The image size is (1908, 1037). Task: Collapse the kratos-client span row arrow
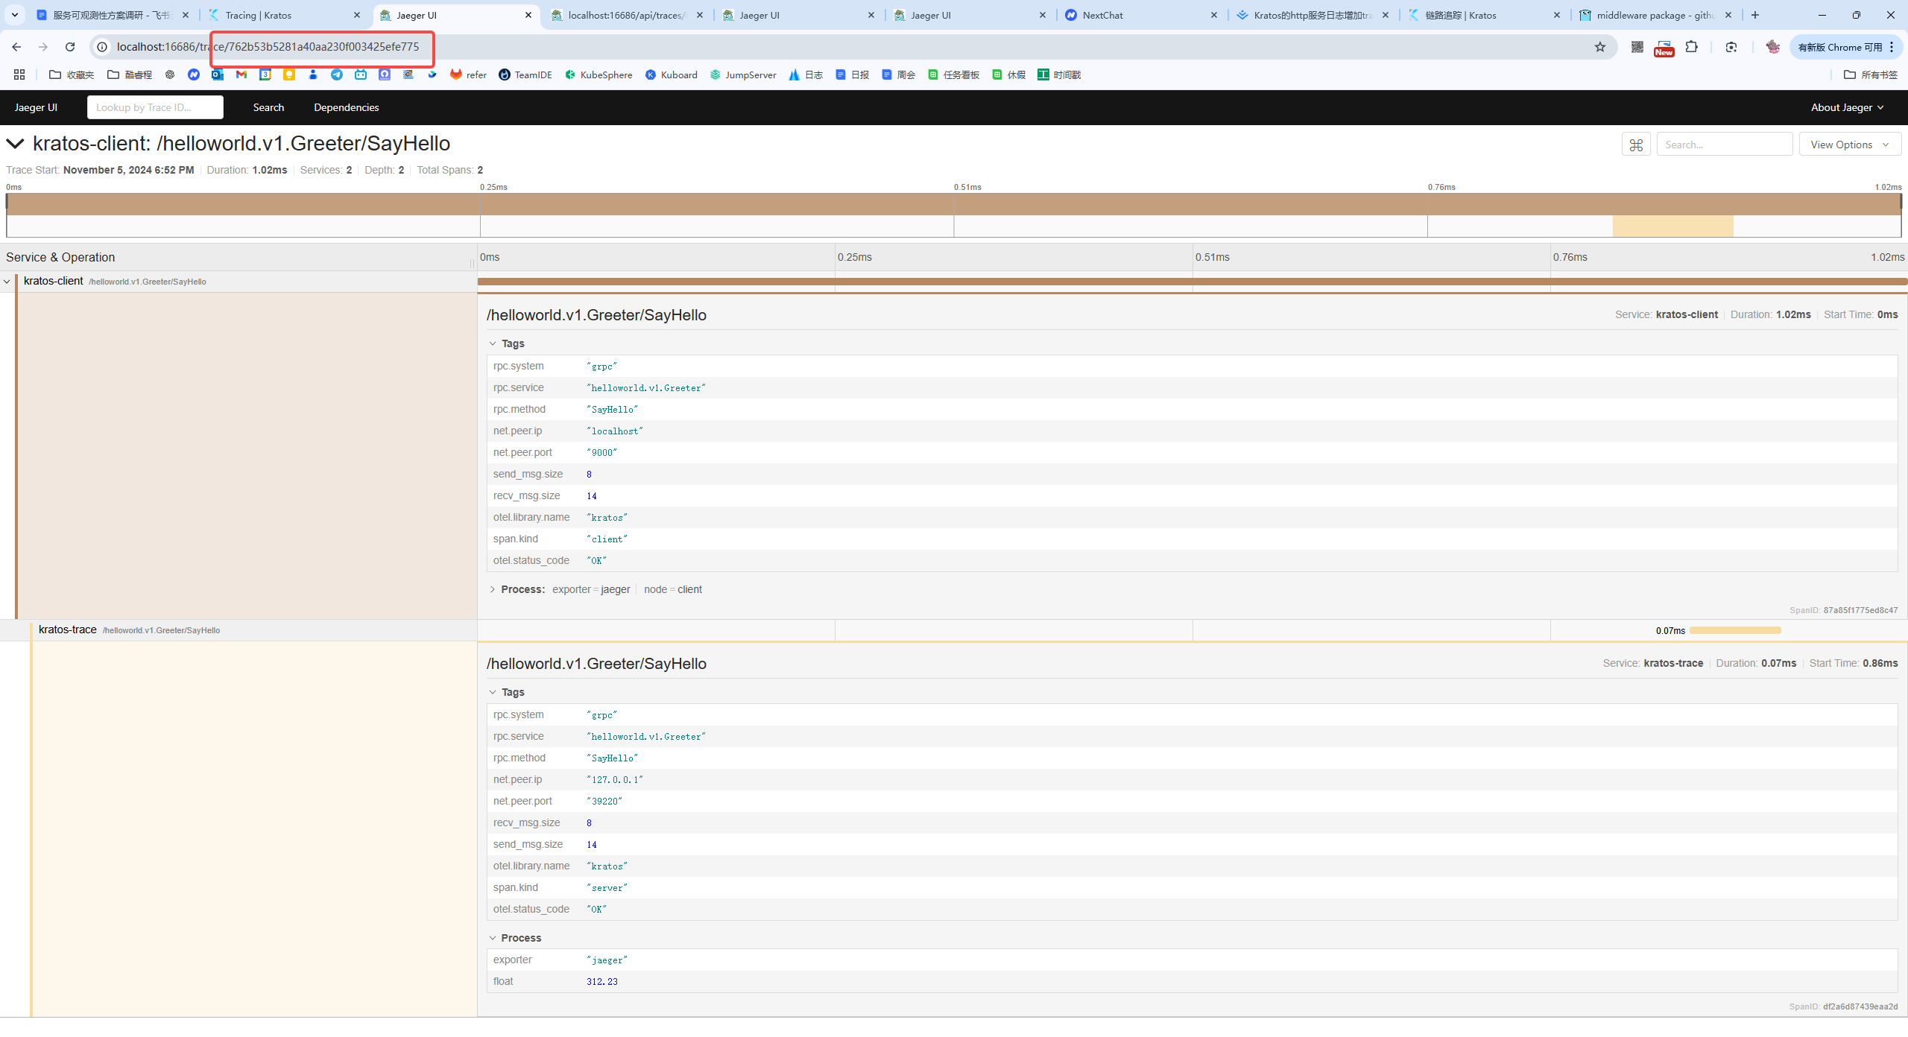coord(7,282)
